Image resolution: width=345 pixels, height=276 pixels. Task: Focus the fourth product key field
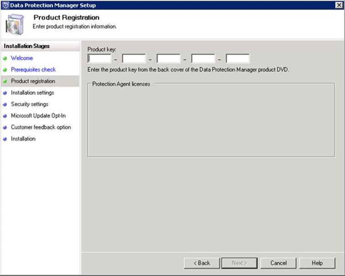pyautogui.click(x=203, y=59)
